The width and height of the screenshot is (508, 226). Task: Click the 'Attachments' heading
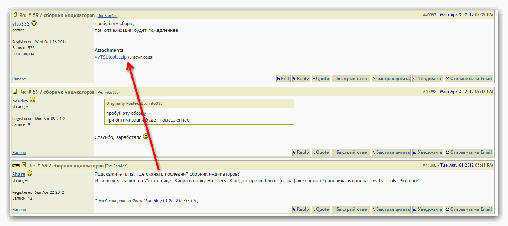click(109, 50)
